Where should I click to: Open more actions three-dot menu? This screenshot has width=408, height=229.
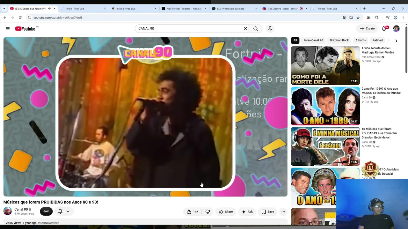pyautogui.click(x=283, y=212)
